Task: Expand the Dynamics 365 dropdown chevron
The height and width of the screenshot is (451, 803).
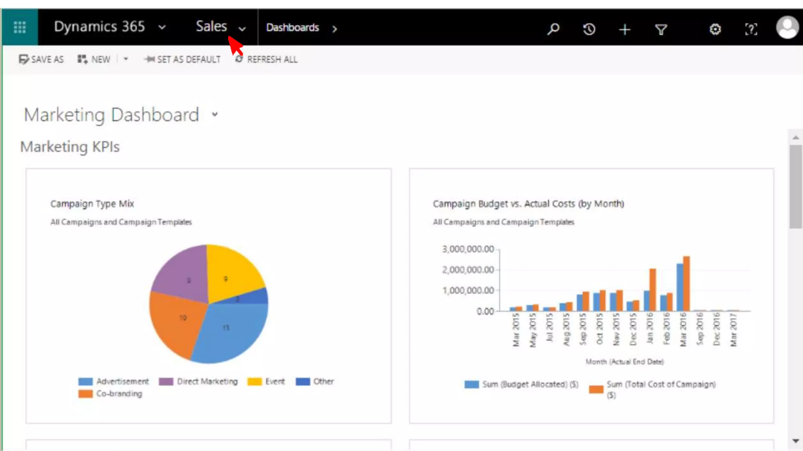Action: pyautogui.click(x=162, y=27)
